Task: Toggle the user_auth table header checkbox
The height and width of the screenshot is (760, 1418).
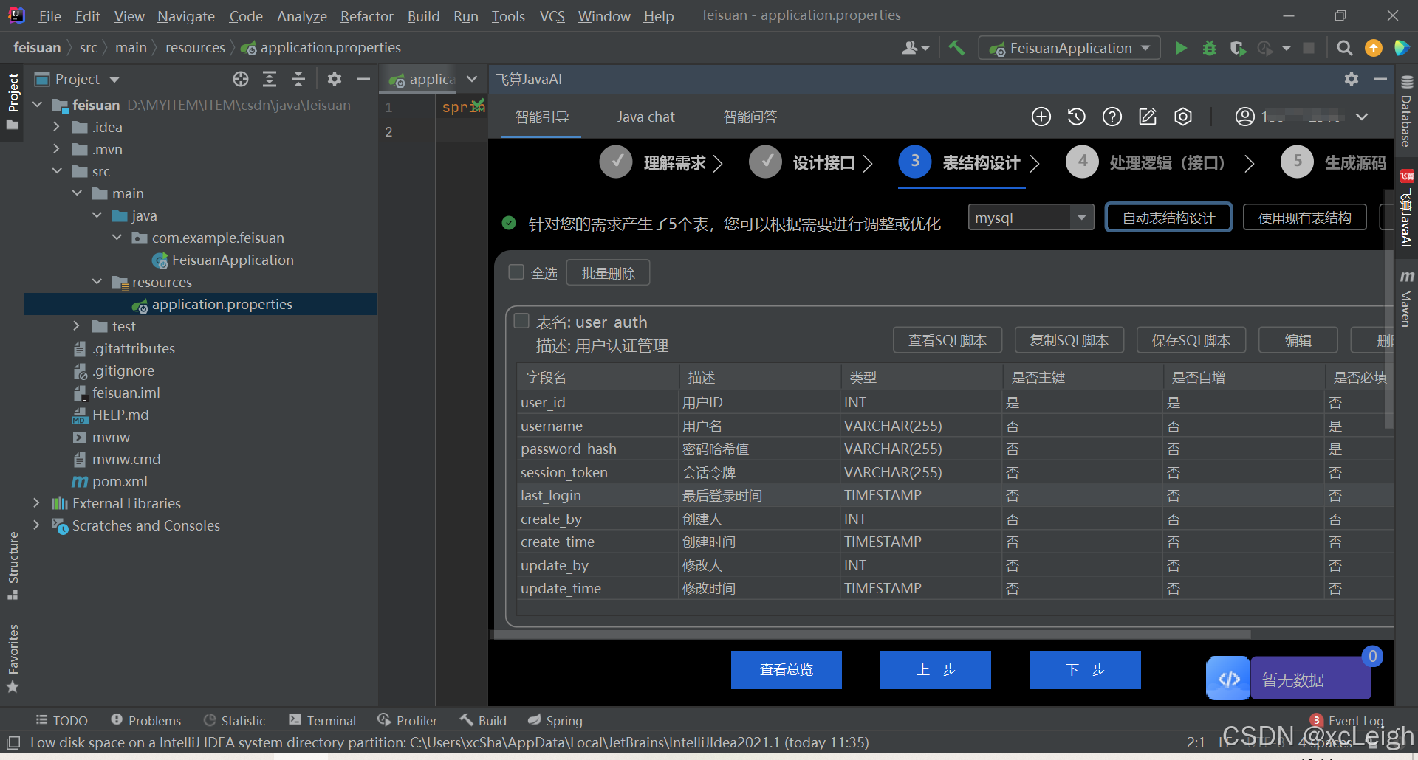Action: [x=521, y=320]
